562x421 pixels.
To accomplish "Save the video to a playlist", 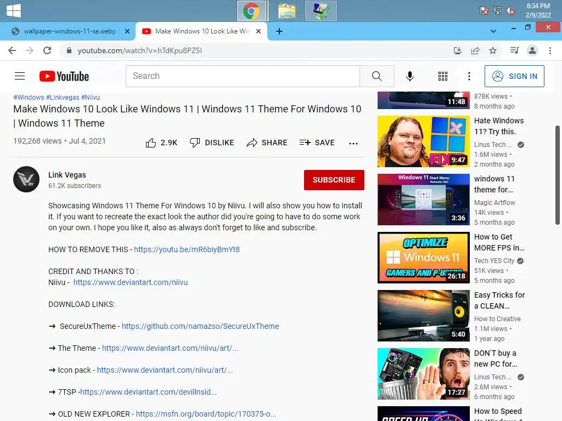I will pos(317,143).
